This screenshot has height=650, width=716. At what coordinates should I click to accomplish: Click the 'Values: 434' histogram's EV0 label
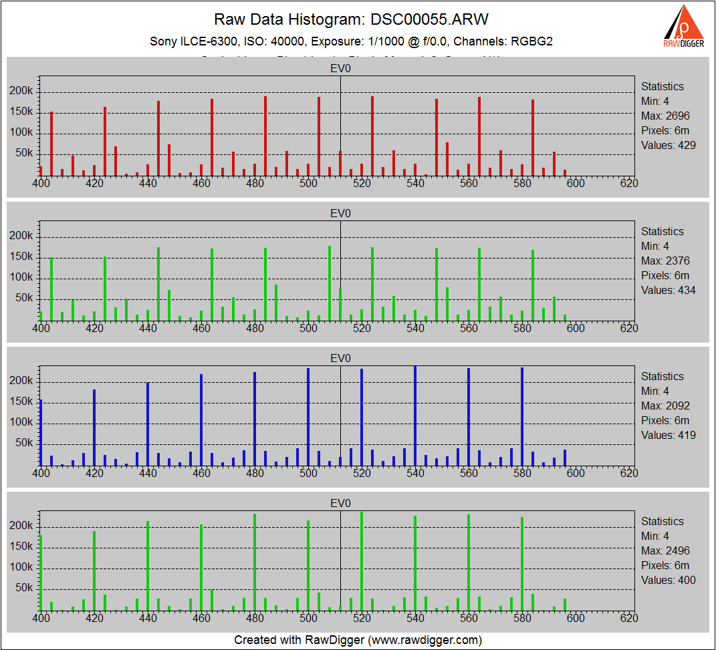point(341,214)
